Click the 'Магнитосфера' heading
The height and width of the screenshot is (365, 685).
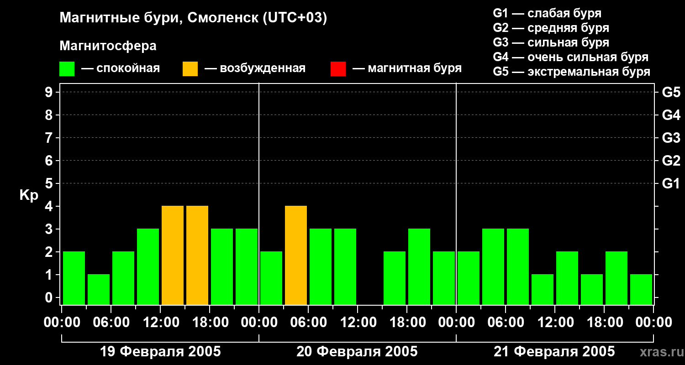pos(108,46)
